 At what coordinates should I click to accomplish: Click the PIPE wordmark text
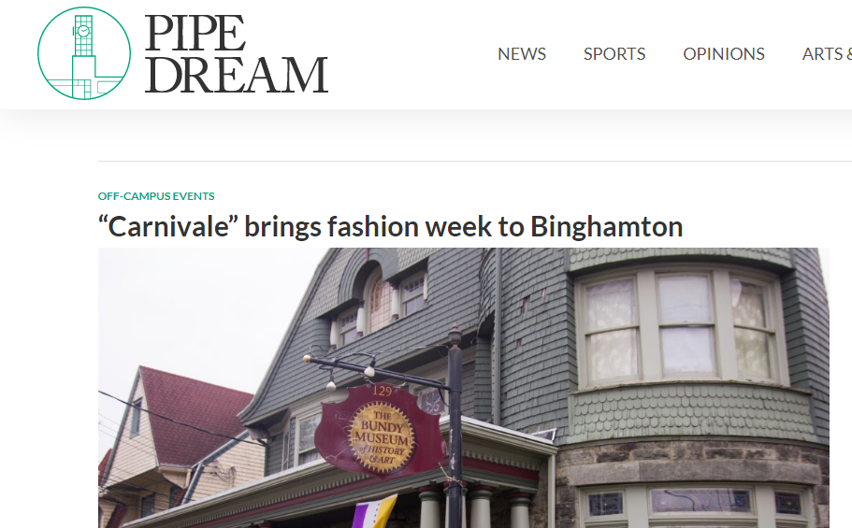pos(195,33)
